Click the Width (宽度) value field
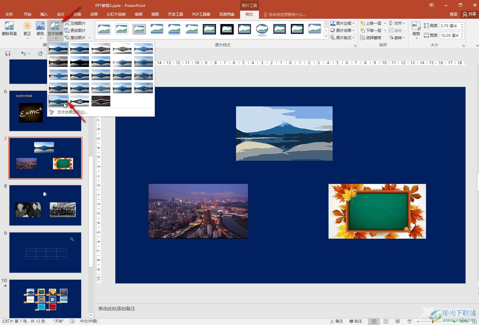 coord(449,35)
